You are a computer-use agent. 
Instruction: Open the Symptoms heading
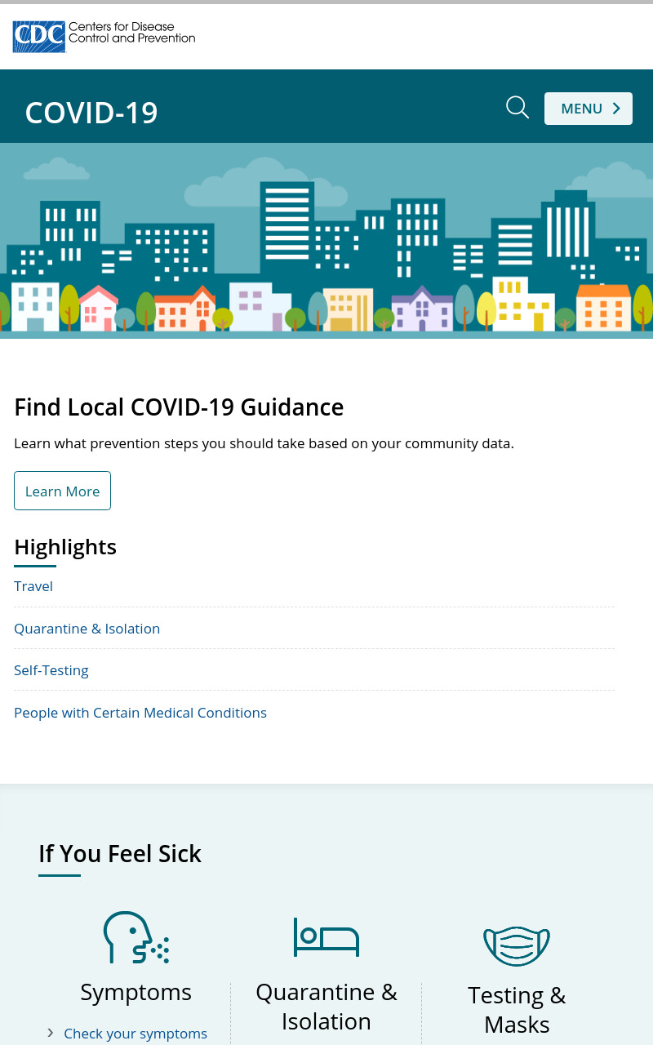click(136, 992)
